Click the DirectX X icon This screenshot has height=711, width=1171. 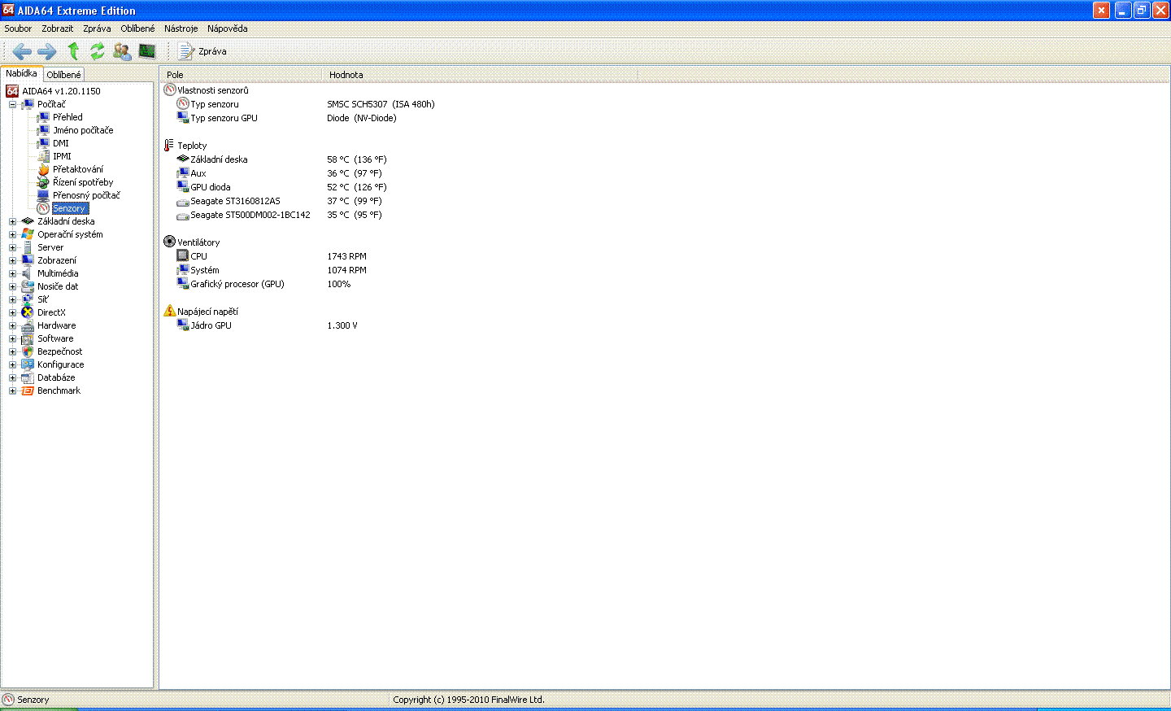pyautogui.click(x=28, y=312)
